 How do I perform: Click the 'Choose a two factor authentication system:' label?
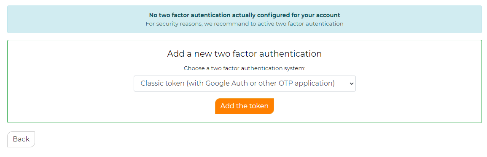tap(245, 68)
